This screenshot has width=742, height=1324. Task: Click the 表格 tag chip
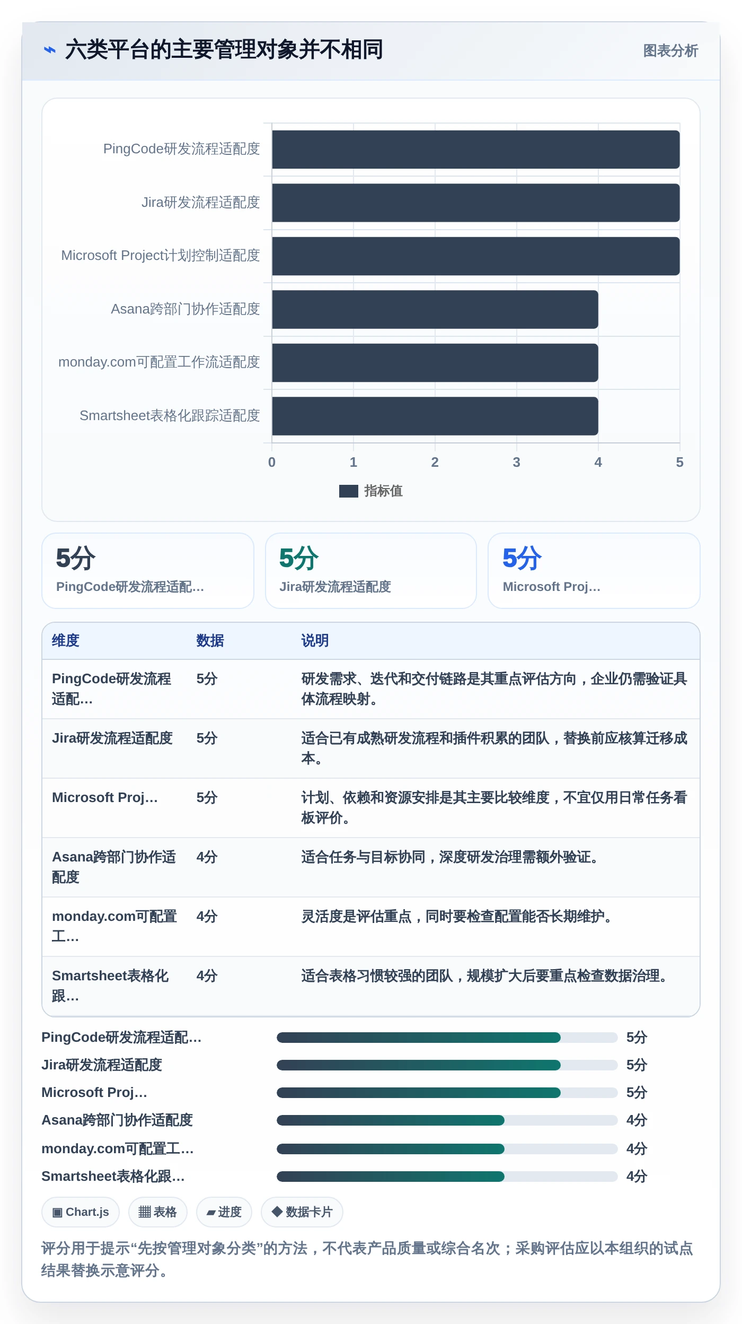click(157, 1212)
